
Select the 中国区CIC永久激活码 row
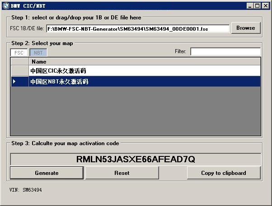point(145,71)
